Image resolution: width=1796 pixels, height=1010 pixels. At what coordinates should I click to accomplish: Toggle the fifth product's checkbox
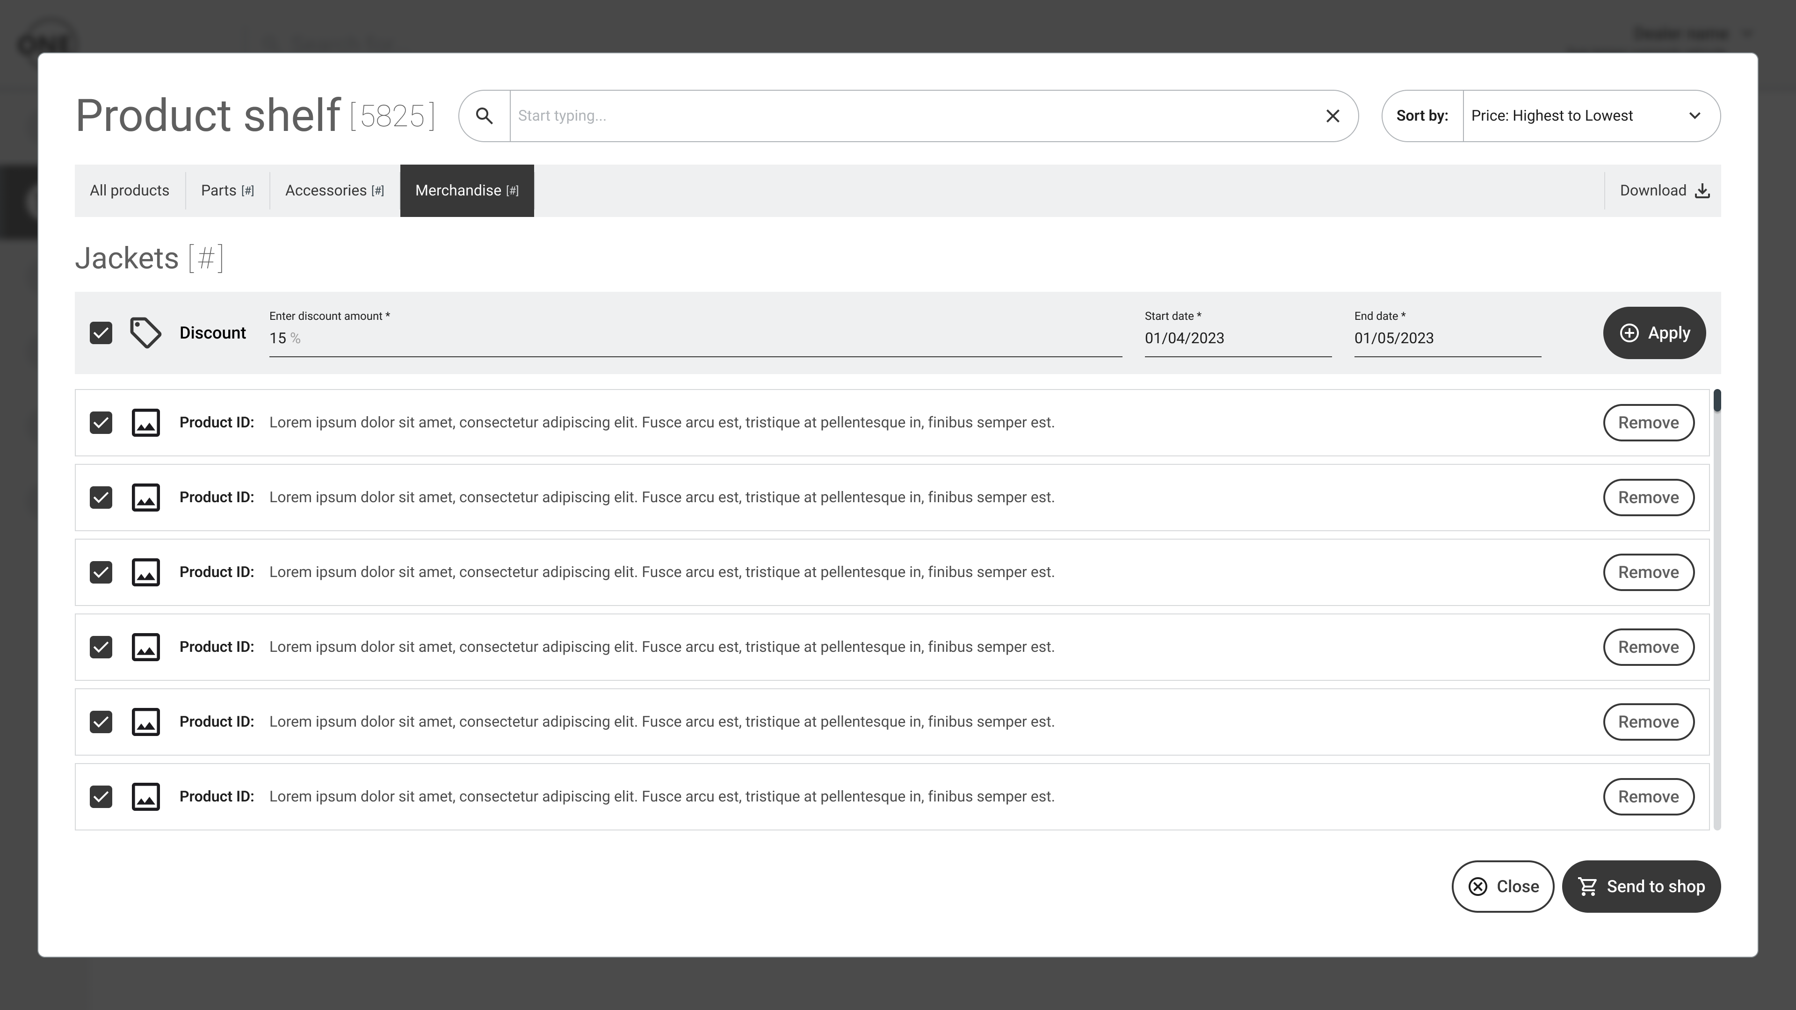101,722
